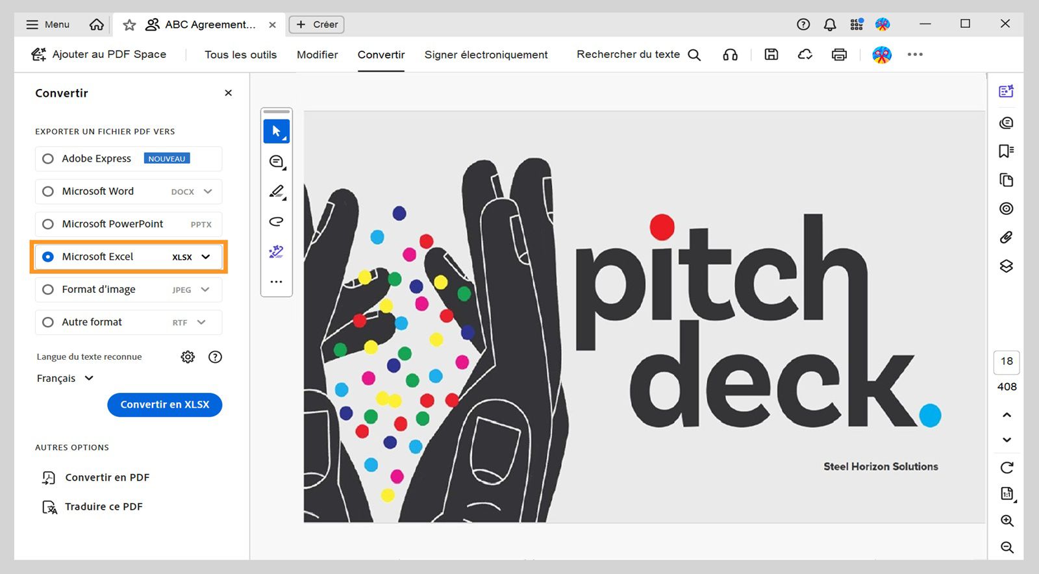1039x574 pixels.
Task: Select the Microsoft Word radio button
Action: (x=48, y=192)
